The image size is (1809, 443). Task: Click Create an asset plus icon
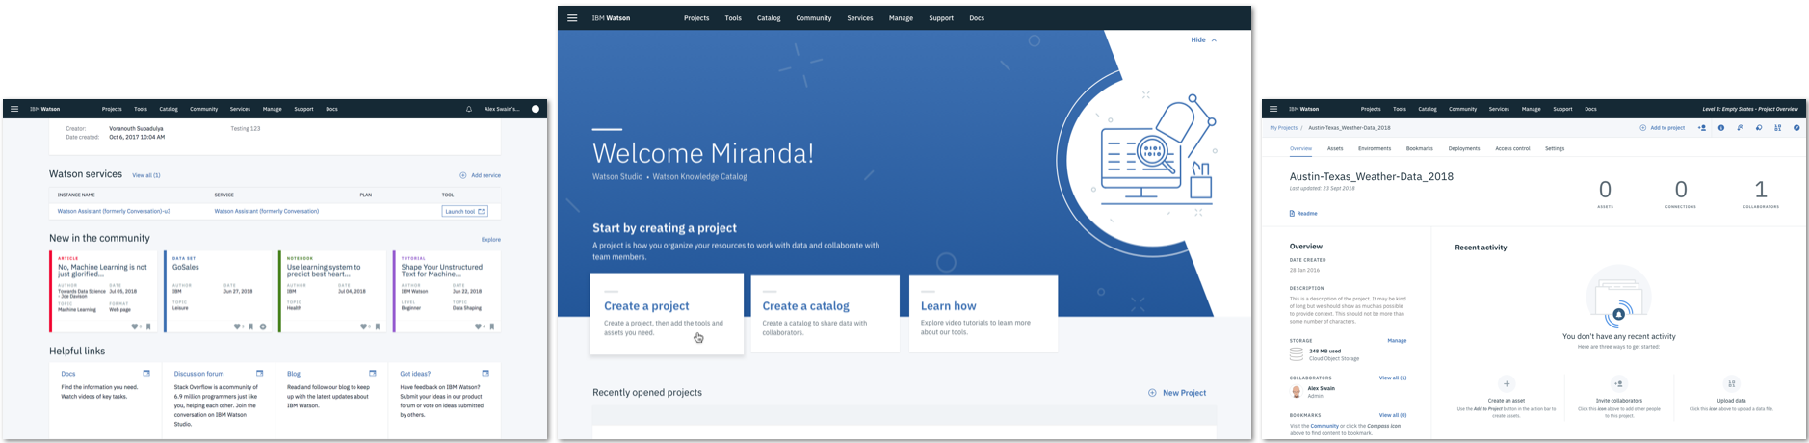(1507, 383)
